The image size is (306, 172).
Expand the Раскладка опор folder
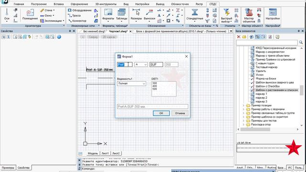tap(243, 124)
